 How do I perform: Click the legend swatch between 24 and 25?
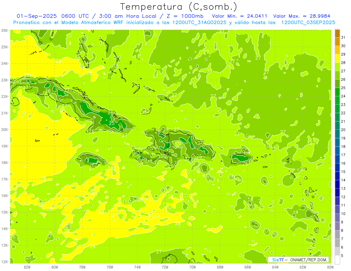click(x=338, y=92)
